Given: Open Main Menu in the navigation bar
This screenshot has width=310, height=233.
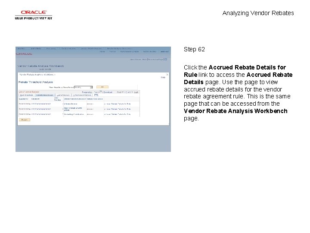Looking at the screenshot, I should [36, 48].
